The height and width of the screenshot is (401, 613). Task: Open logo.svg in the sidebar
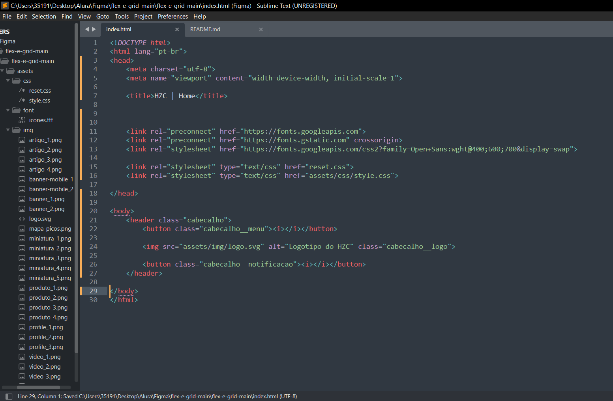pos(40,219)
